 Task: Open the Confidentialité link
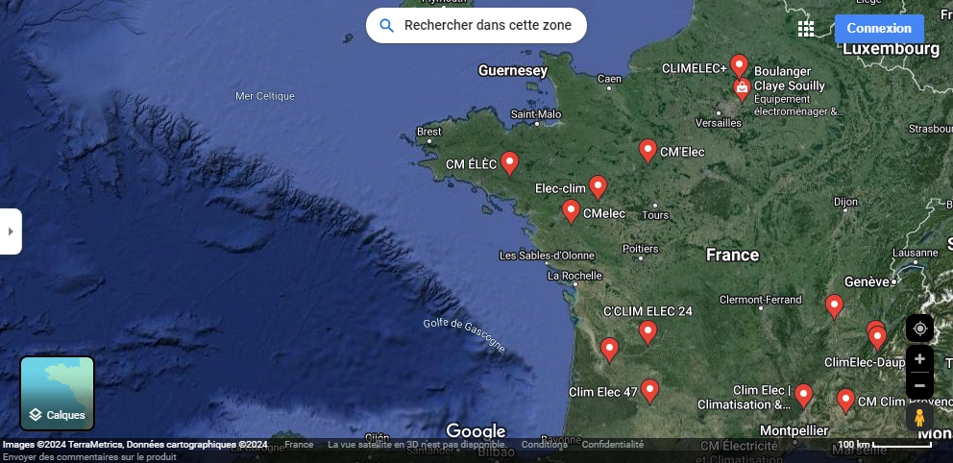[x=613, y=444]
